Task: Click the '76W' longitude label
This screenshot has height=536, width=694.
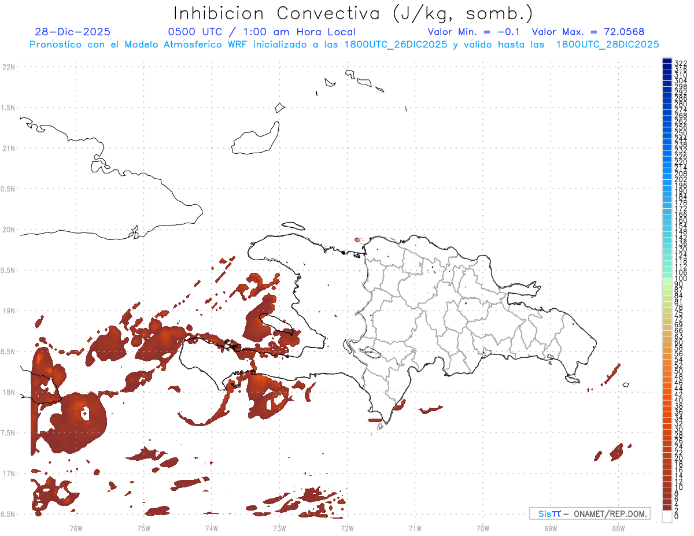Action: coord(76,527)
